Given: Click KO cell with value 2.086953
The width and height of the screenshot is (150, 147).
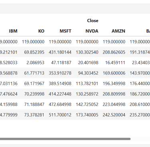Looking at the screenshot, I should 35,63.
